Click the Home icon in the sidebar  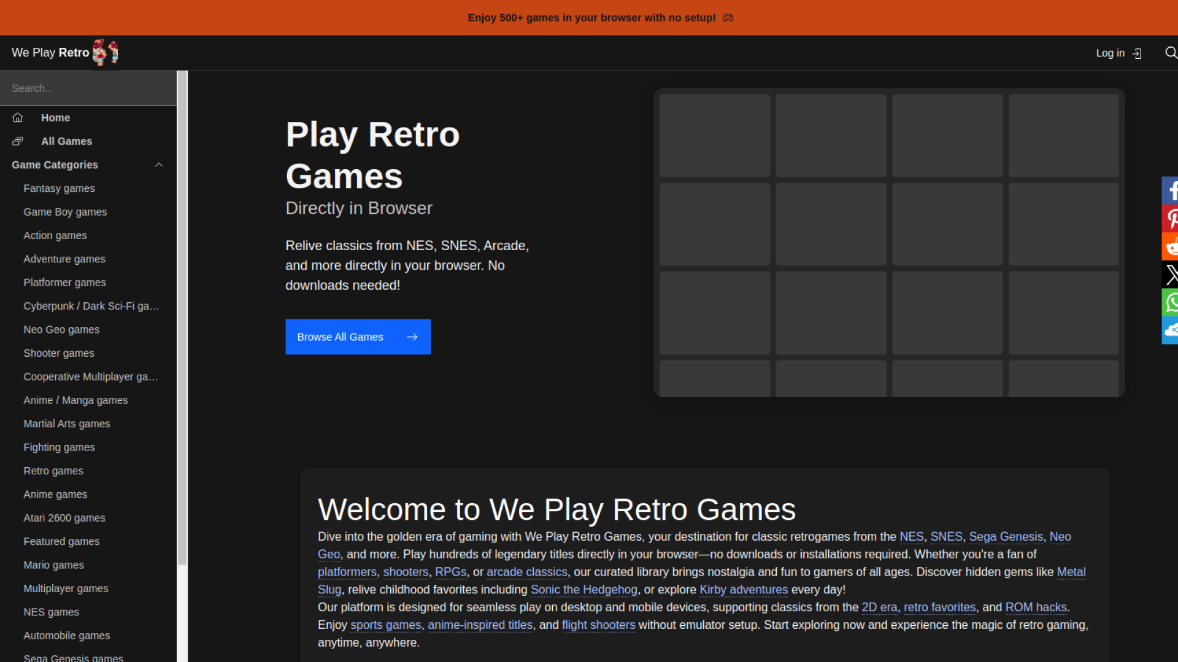pos(17,117)
